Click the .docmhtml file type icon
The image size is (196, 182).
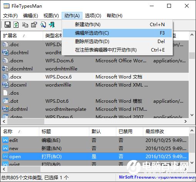click(5, 68)
